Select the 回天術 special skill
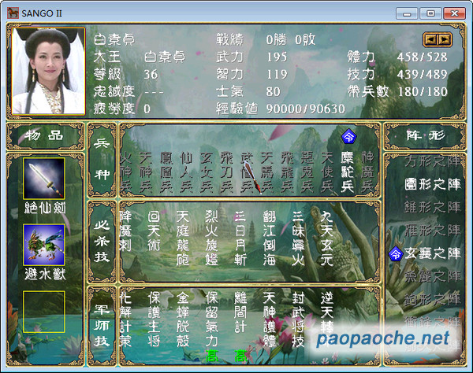The height and width of the screenshot is (373, 473). pos(154,231)
